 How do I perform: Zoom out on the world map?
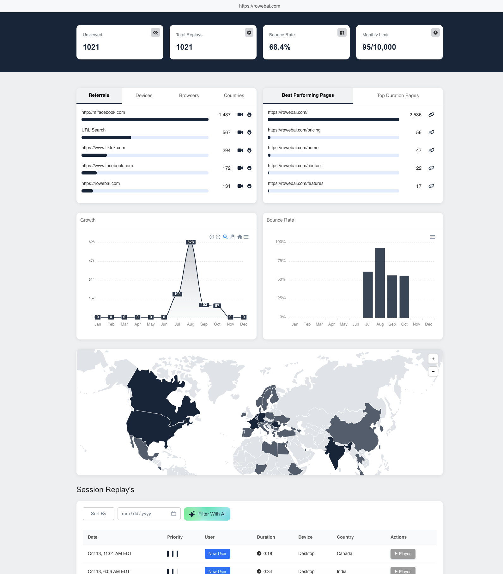click(433, 371)
